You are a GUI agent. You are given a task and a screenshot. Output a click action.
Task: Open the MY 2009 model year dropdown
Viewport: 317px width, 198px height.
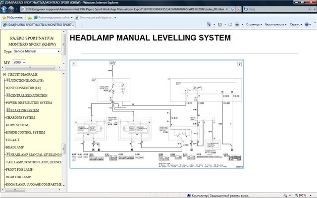click(x=19, y=62)
